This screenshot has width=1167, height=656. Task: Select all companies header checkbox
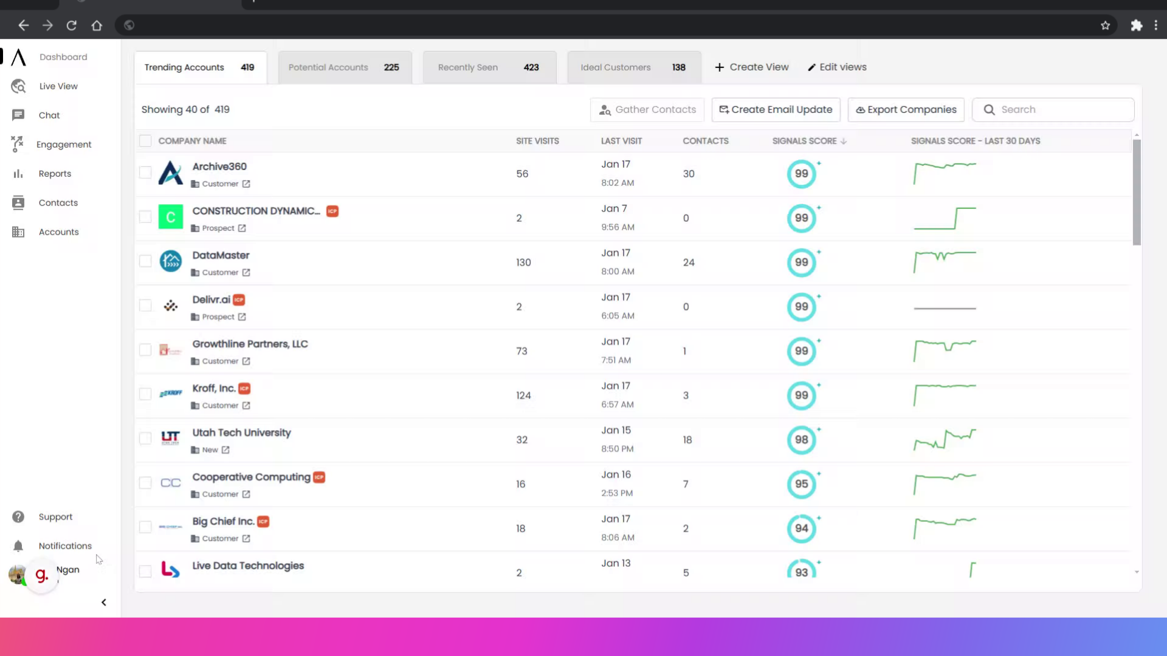click(145, 141)
